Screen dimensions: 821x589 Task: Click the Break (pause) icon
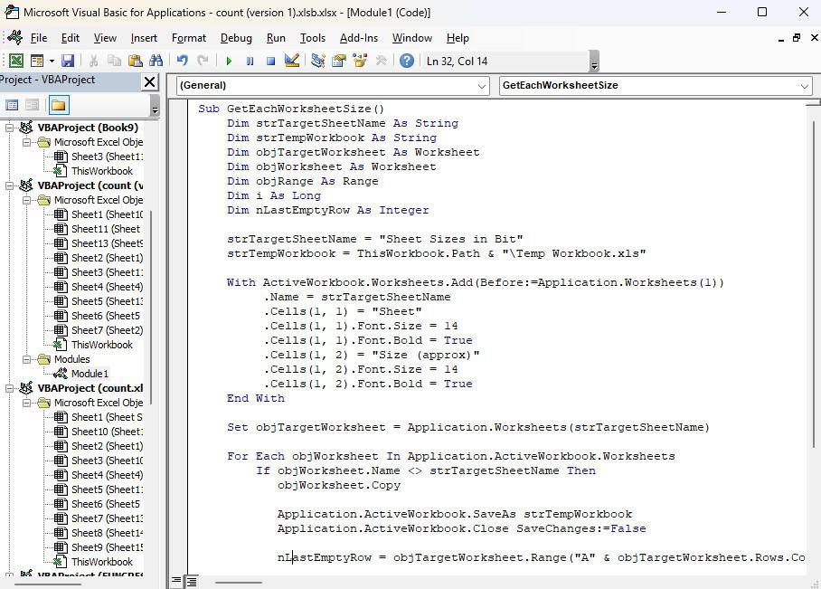tap(250, 60)
